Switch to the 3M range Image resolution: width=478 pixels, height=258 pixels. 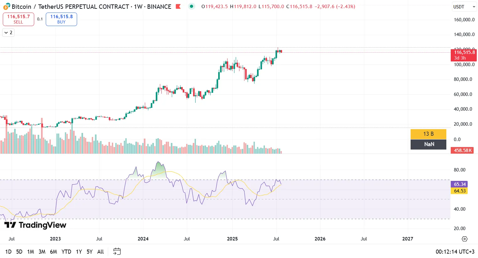click(x=42, y=252)
